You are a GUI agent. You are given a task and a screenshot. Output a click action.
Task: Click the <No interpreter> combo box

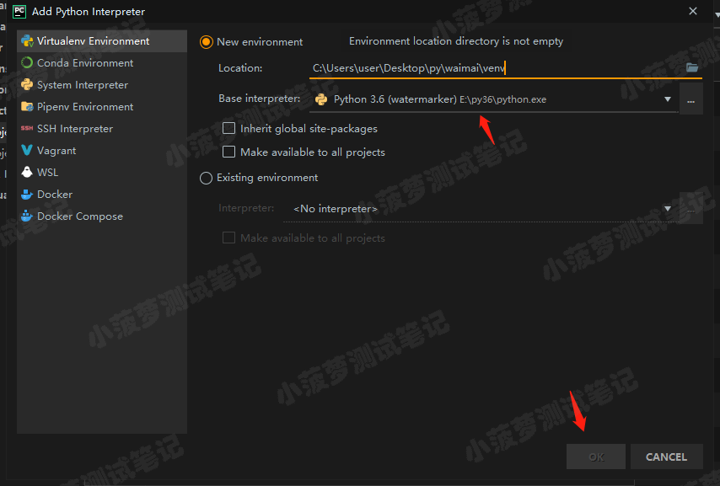click(481, 209)
